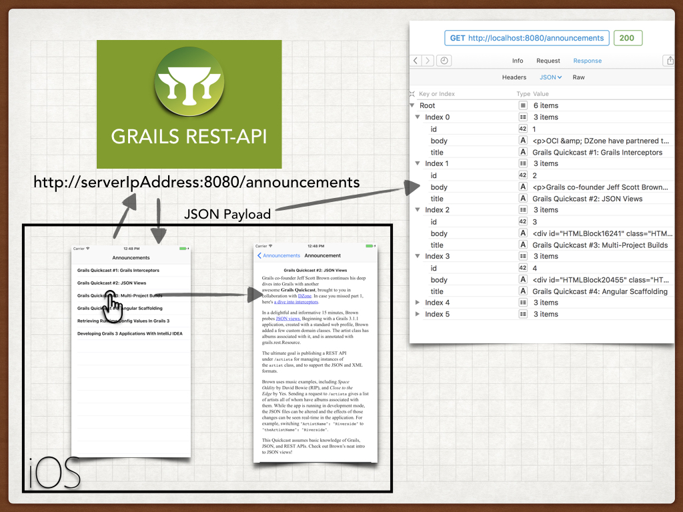Click the GET localhost announcements URL field
This screenshot has width=683, height=512.
[527, 38]
